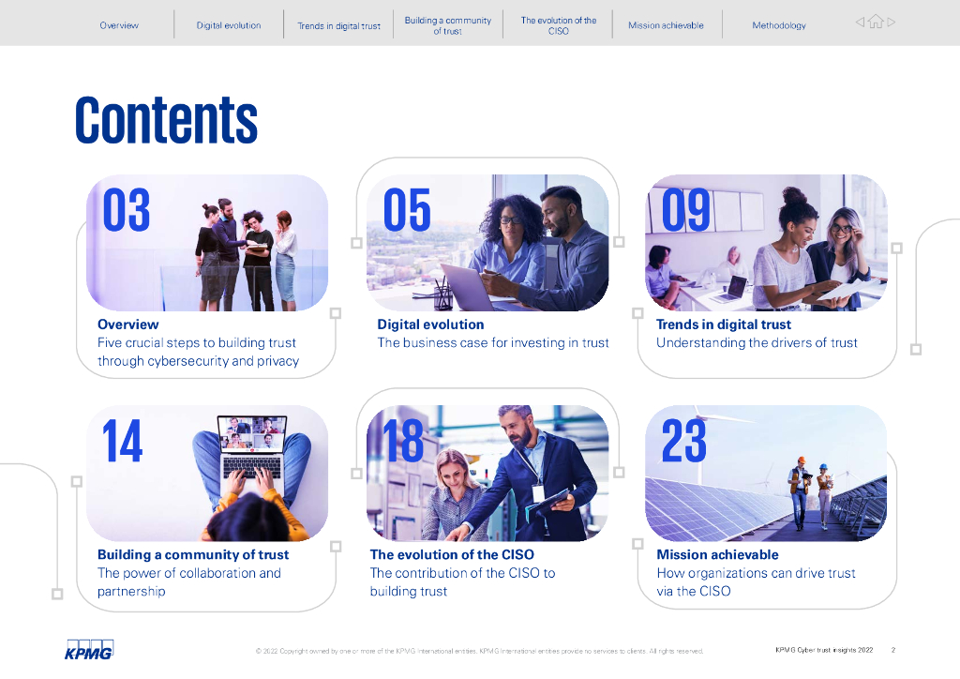Click 'The business case for investing in trust'
The height and width of the screenshot is (679, 960).
click(x=493, y=343)
